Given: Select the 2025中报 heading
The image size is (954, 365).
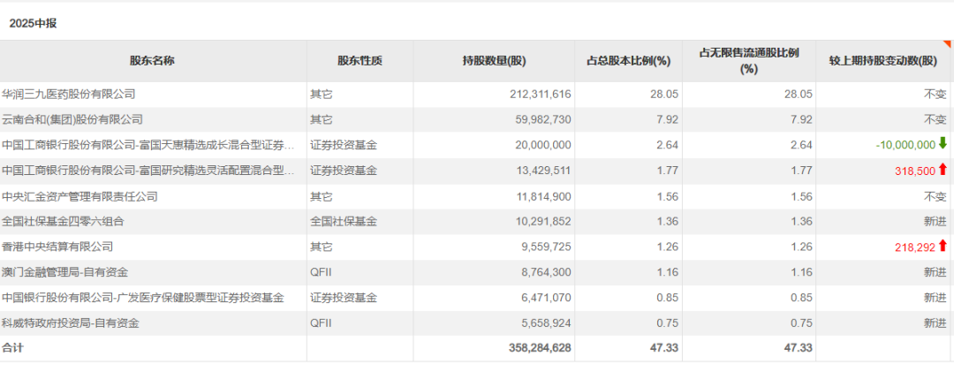Looking at the screenshot, I should (x=34, y=23).
